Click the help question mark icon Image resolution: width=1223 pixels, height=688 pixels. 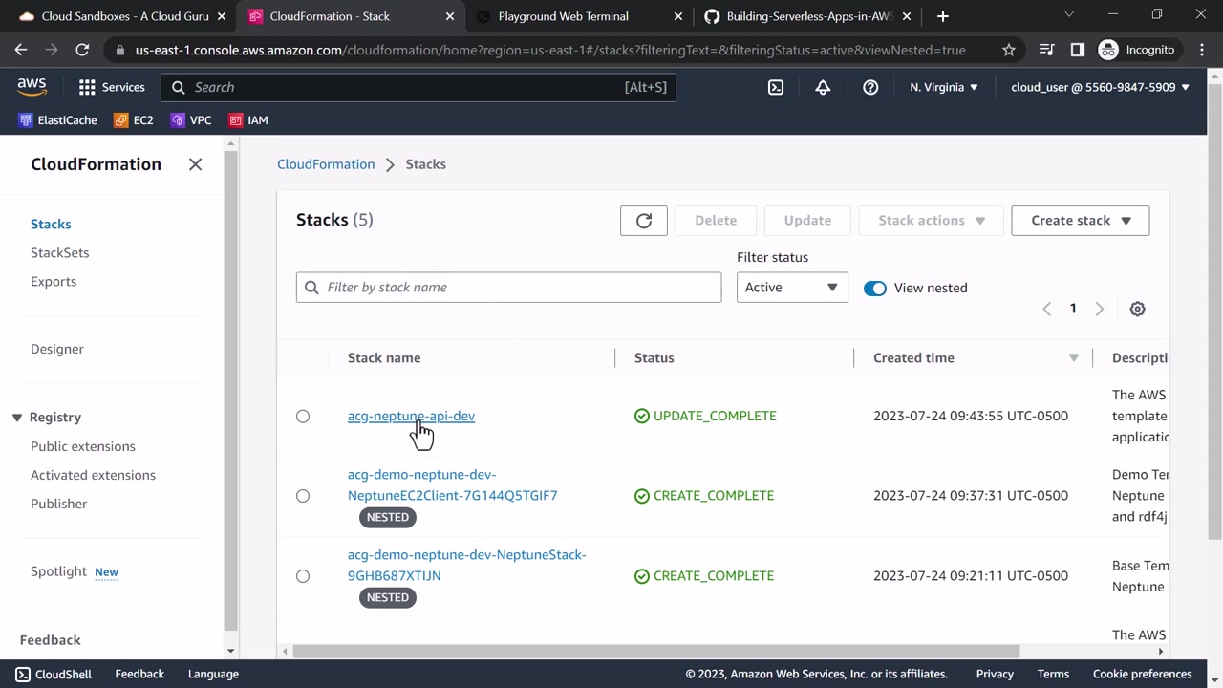click(x=870, y=87)
